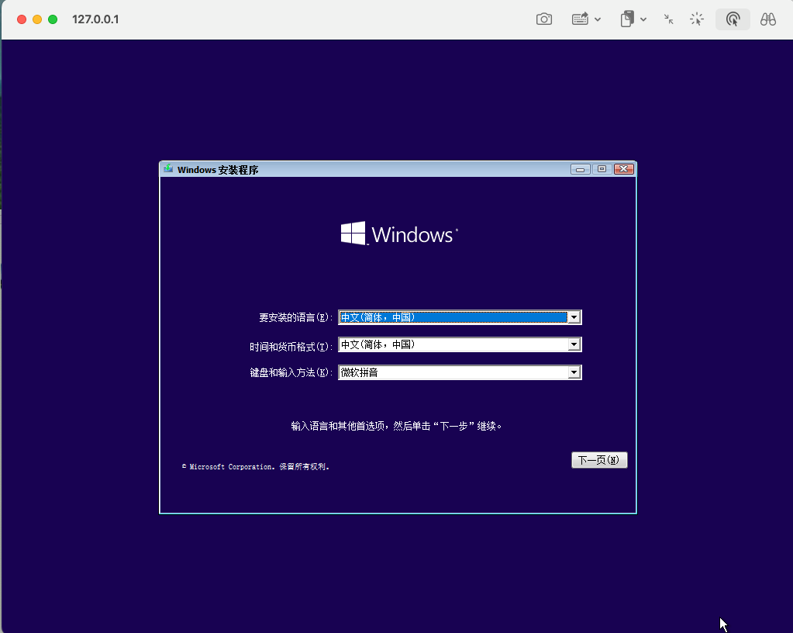Click the clipboard paste icon in the toolbar
Image resolution: width=793 pixels, height=633 pixels.
pos(627,19)
